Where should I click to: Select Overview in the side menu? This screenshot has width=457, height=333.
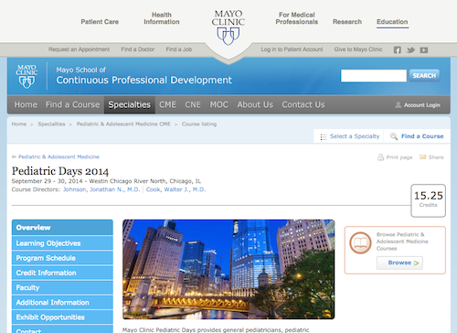62,228
